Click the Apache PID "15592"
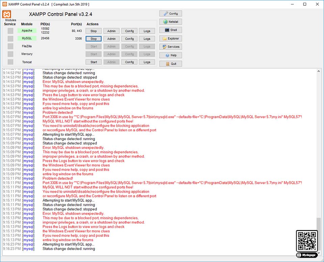 (x=45, y=29)
